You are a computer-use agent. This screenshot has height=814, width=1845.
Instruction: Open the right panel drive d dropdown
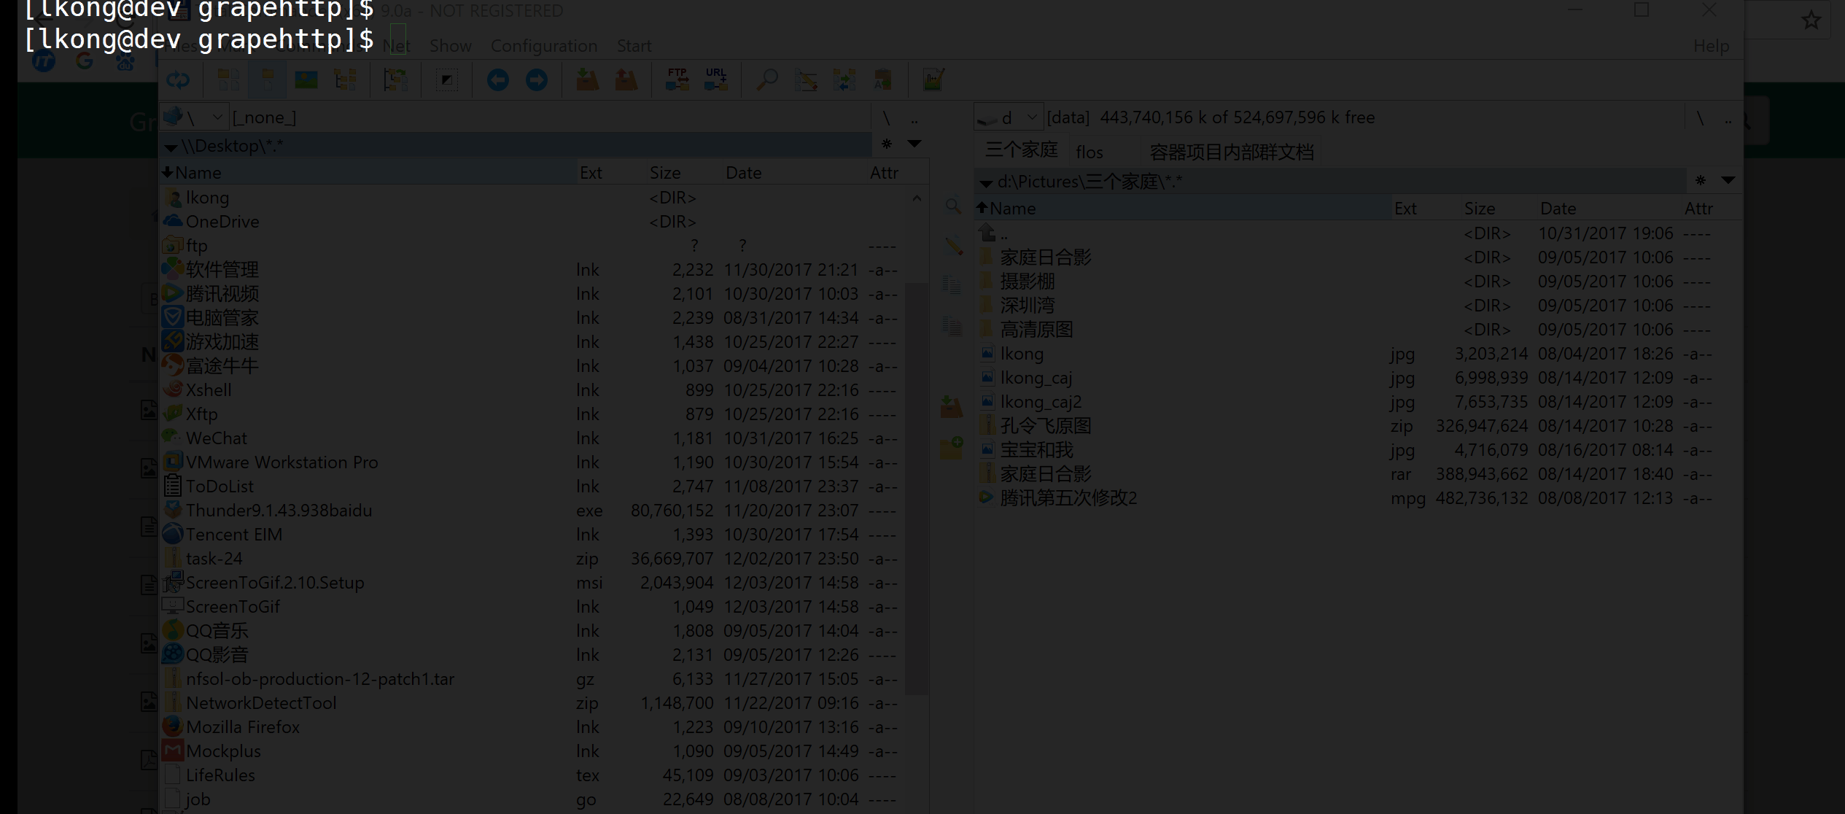pyautogui.click(x=1031, y=117)
